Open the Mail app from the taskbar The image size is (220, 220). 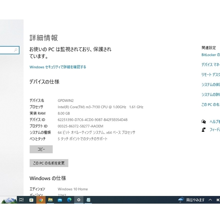coord(60,200)
